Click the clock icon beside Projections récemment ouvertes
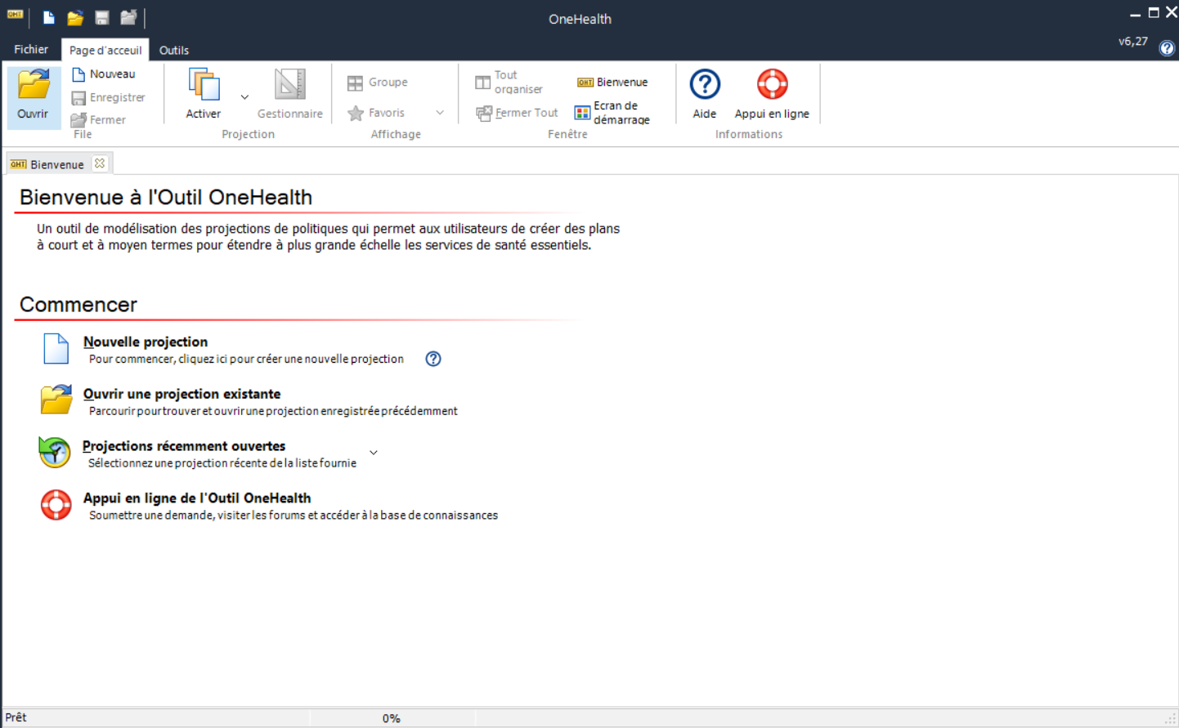Screen dimensions: 1179x728 click(x=55, y=452)
